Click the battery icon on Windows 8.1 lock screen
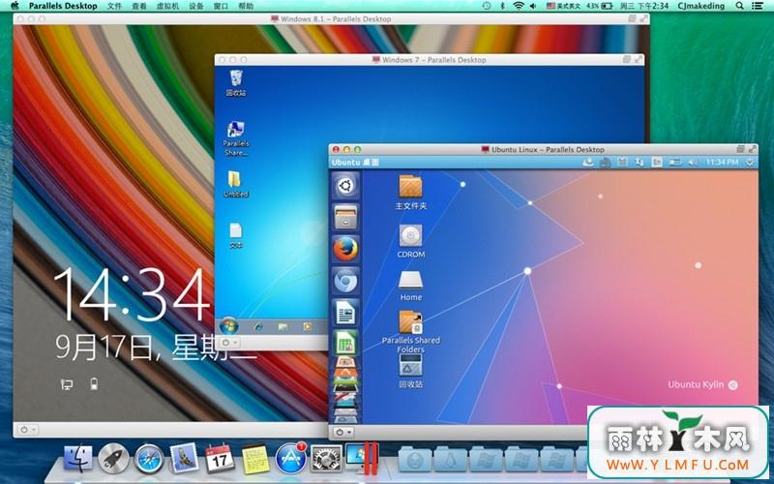Image resolution: width=774 pixels, height=484 pixels. 94,383
